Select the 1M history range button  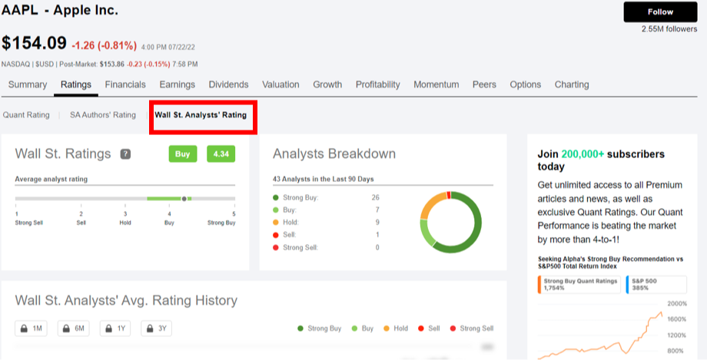[x=31, y=328]
